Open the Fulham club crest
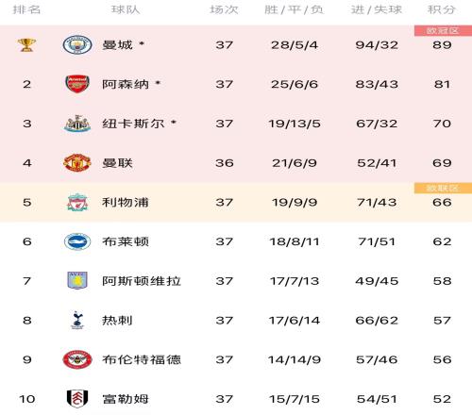Viewport: 472px width, 415px height. [x=77, y=399]
